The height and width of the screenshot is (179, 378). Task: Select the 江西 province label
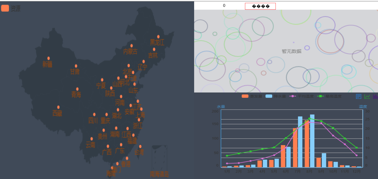click(126, 134)
